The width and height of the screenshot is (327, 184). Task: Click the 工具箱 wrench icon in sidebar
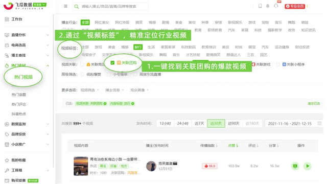[7, 170]
